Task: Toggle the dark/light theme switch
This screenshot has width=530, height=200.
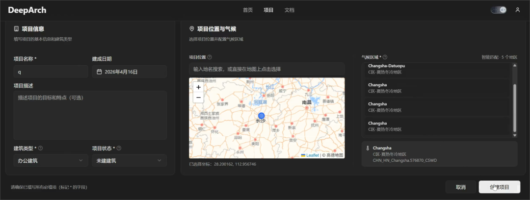Action: [499, 10]
